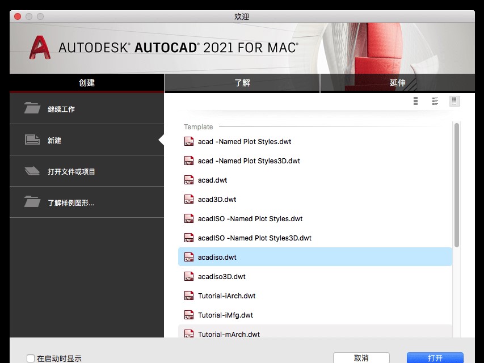Click DWT icon of acad3D.dwt
Screen dimensions: 484x363
[189, 200]
